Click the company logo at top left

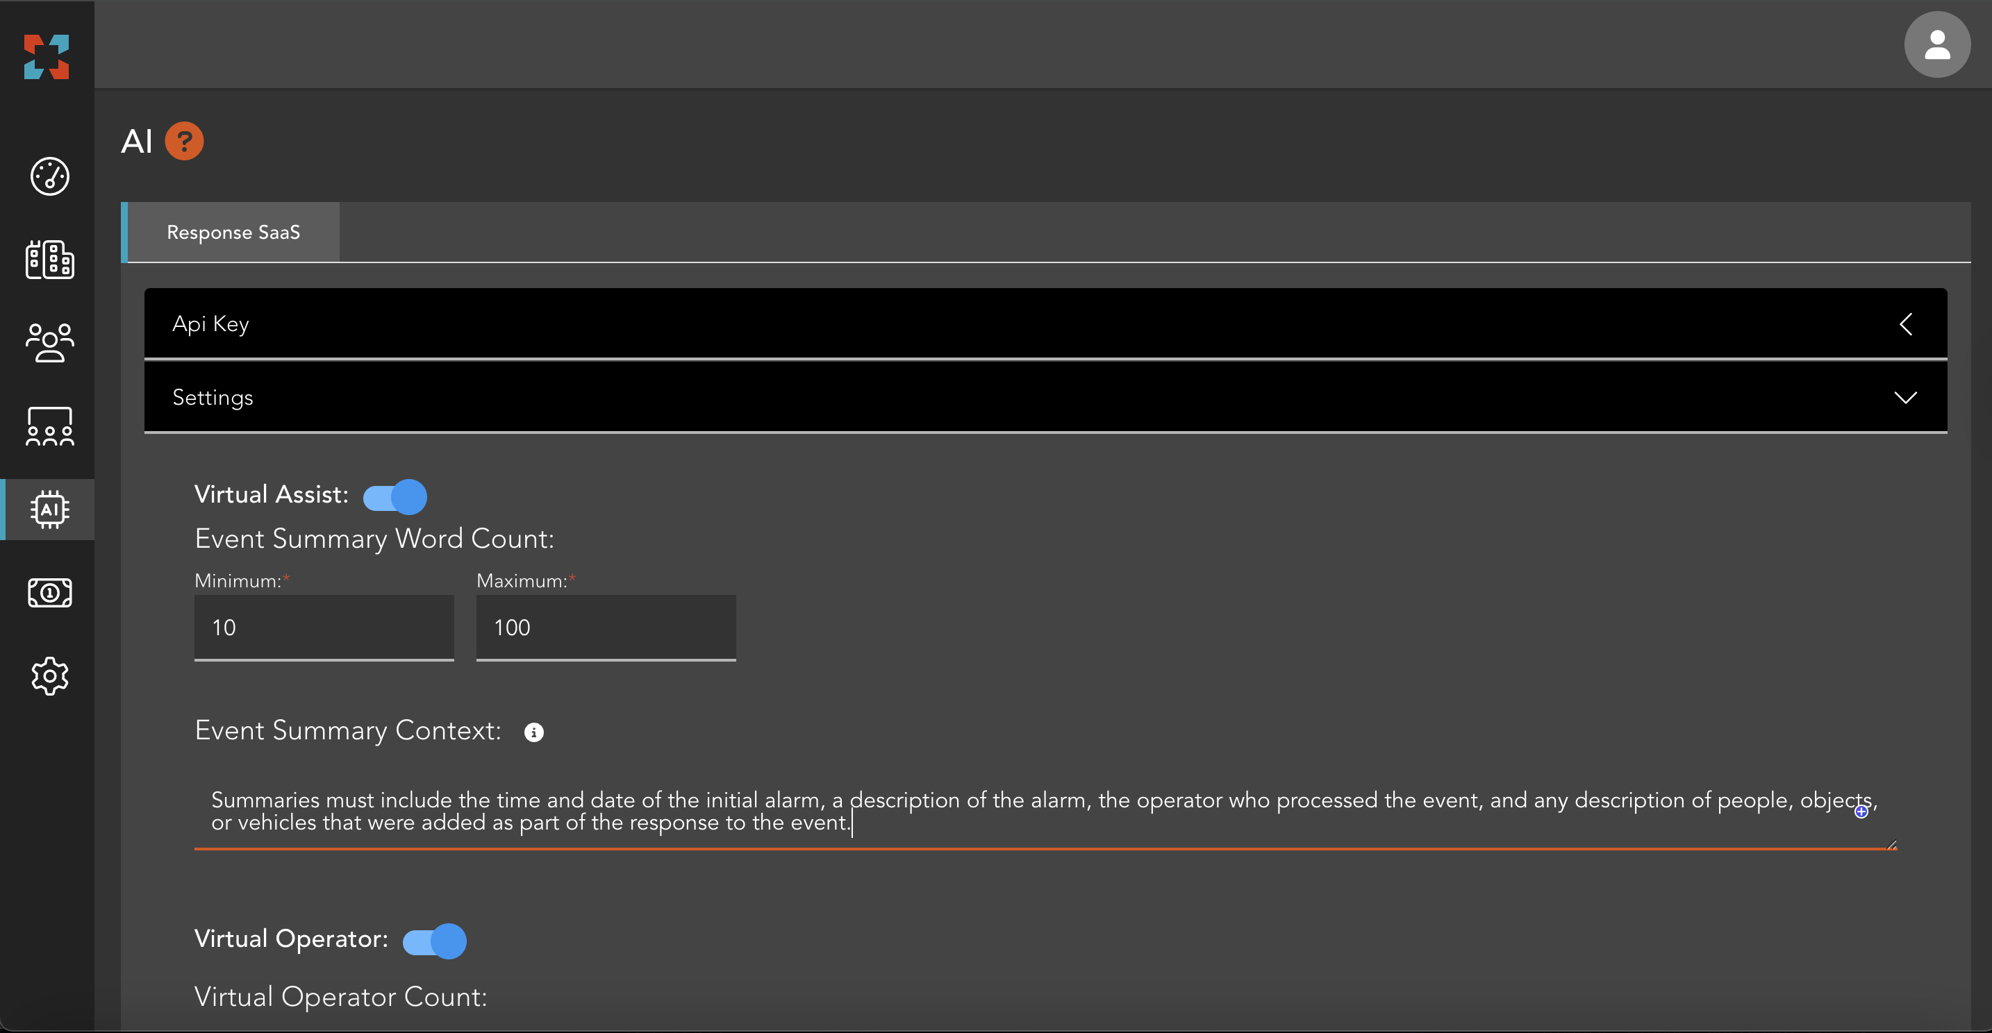(46, 55)
